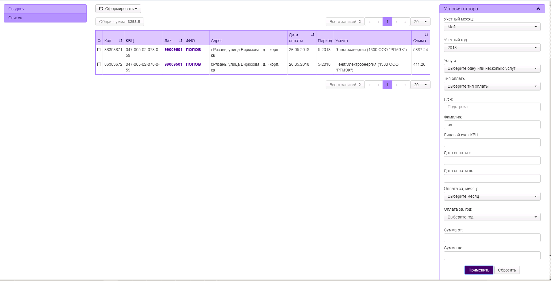Screen dimensions: 551x281
Task: Click the amount 411.26
Action: tap(419, 64)
